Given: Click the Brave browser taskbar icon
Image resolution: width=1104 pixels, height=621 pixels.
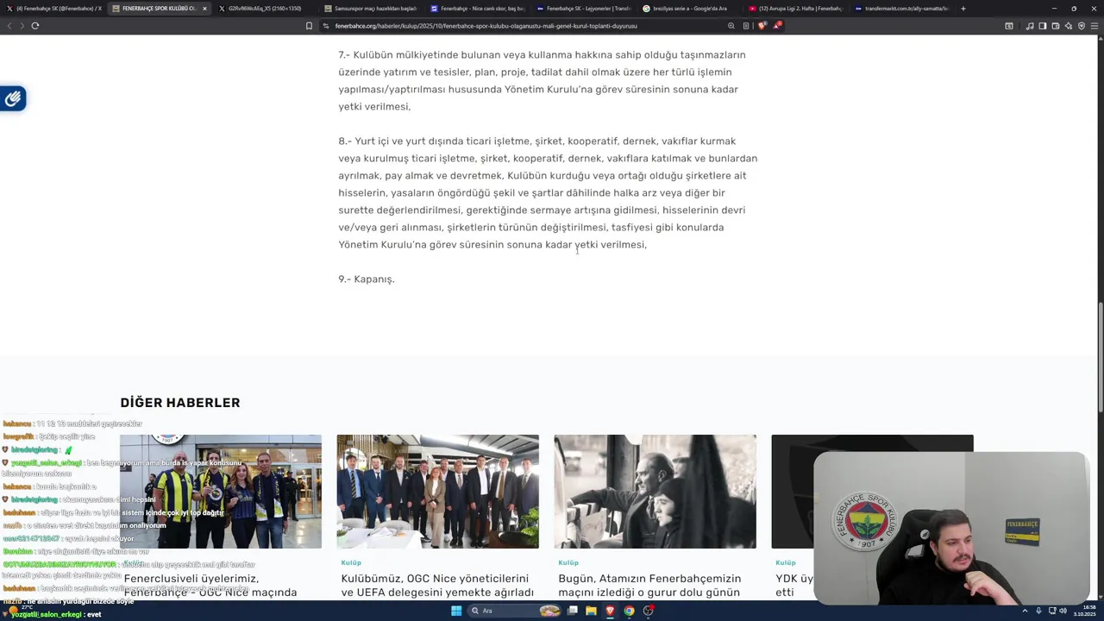Looking at the screenshot, I should pyautogui.click(x=610, y=611).
